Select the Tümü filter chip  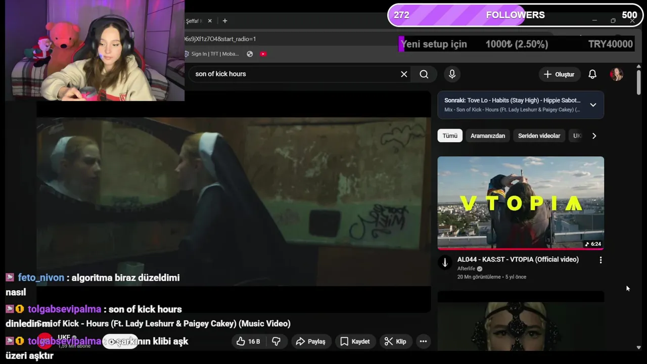pos(450,136)
